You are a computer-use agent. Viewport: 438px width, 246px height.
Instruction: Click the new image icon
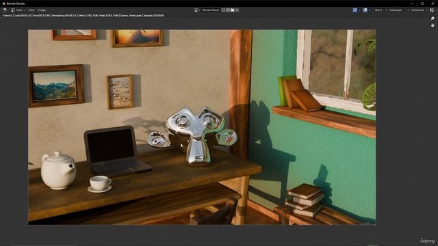coord(228,10)
